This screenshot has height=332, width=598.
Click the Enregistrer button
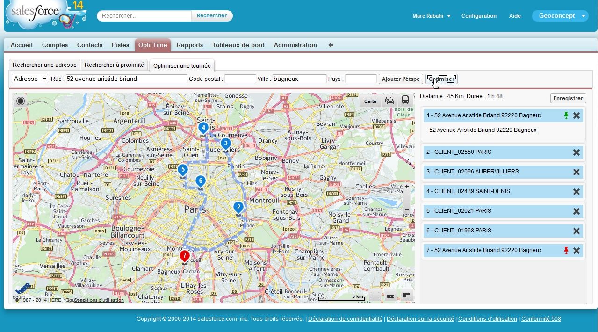[568, 98]
